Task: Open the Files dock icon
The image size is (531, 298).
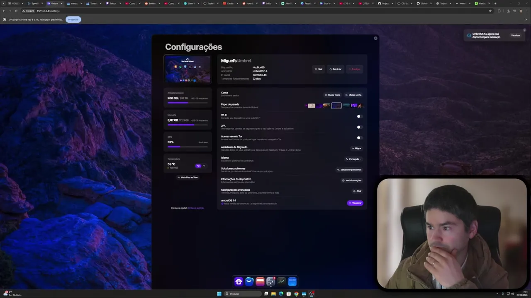Action: click(260, 282)
